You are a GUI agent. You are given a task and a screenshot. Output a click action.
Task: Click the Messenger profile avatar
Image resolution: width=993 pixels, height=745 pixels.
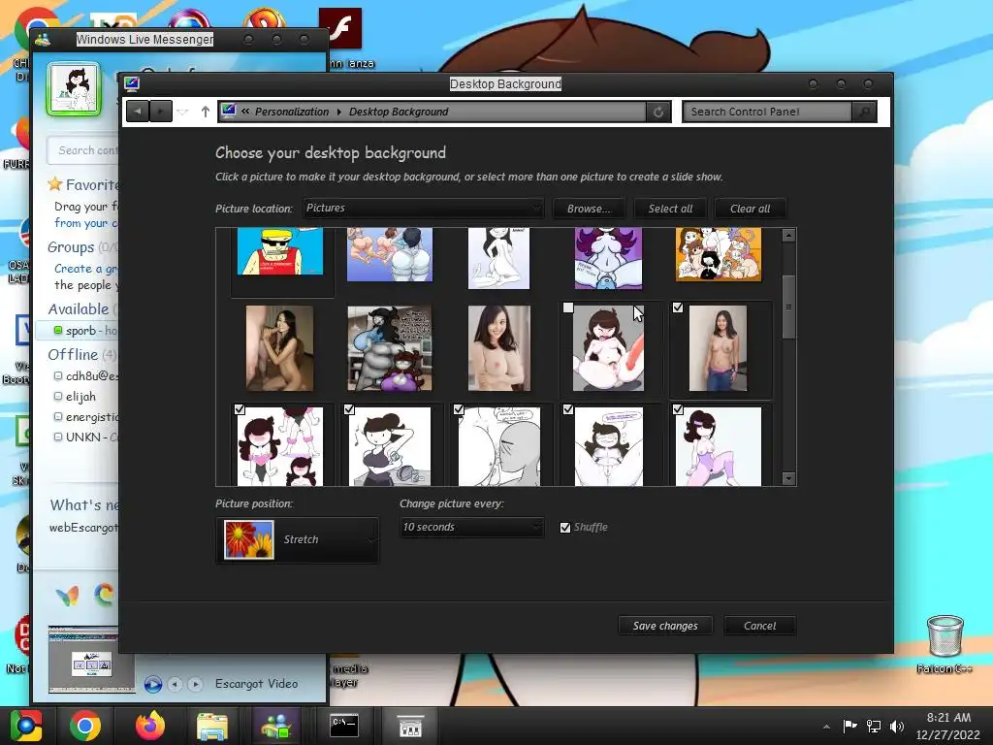[74, 88]
